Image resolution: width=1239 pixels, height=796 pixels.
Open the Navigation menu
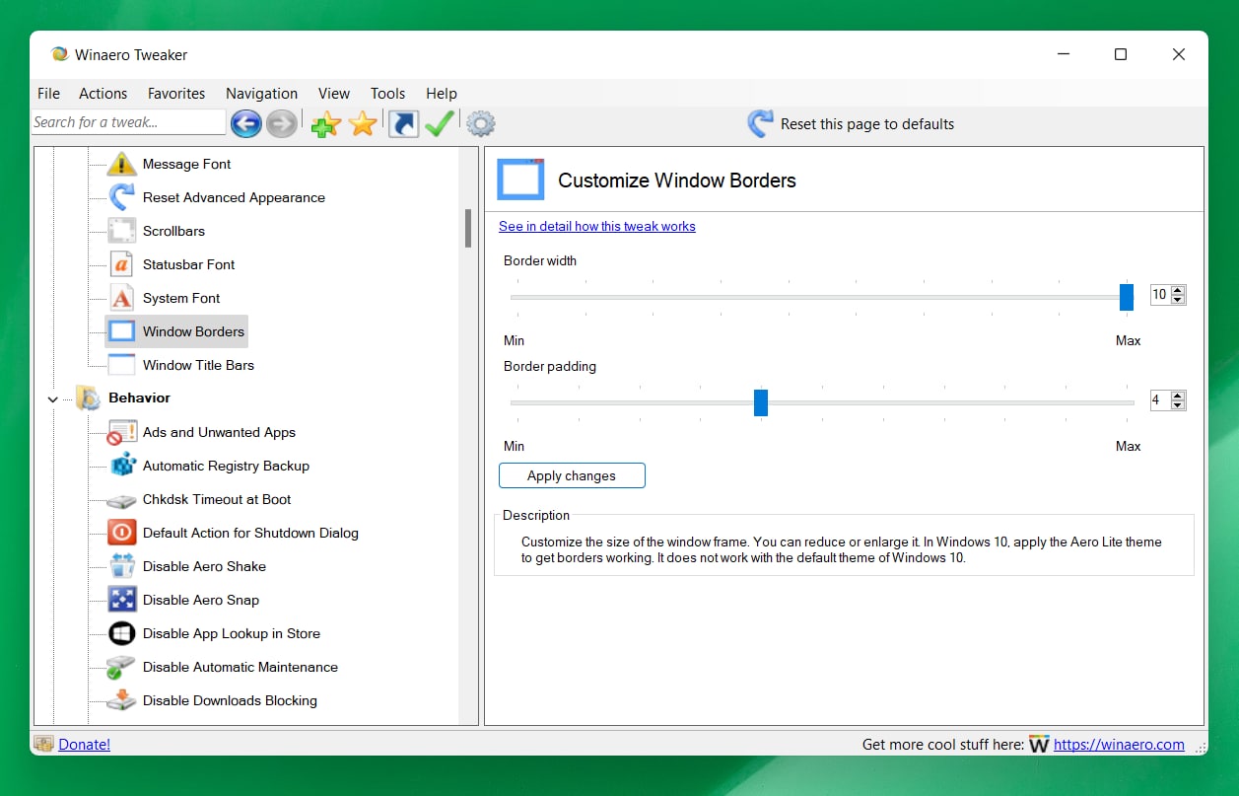[261, 94]
